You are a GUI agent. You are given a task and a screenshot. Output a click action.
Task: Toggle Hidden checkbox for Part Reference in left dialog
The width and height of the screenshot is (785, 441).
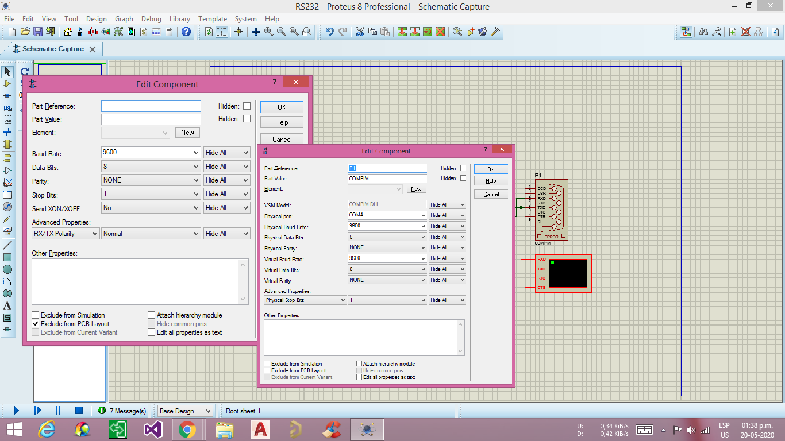click(247, 106)
